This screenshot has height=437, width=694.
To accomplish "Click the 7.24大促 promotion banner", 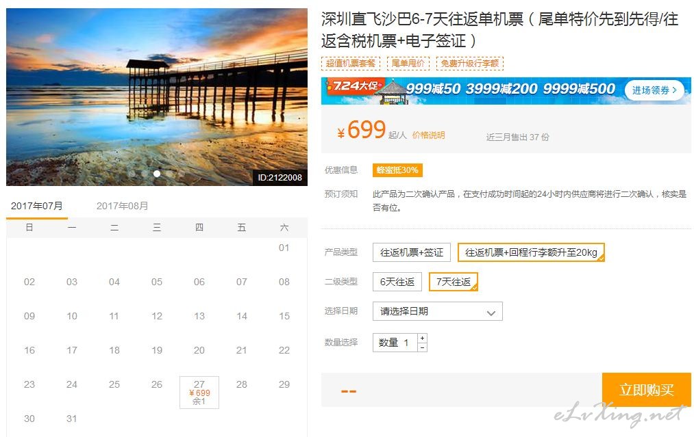I will [x=506, y=90].
